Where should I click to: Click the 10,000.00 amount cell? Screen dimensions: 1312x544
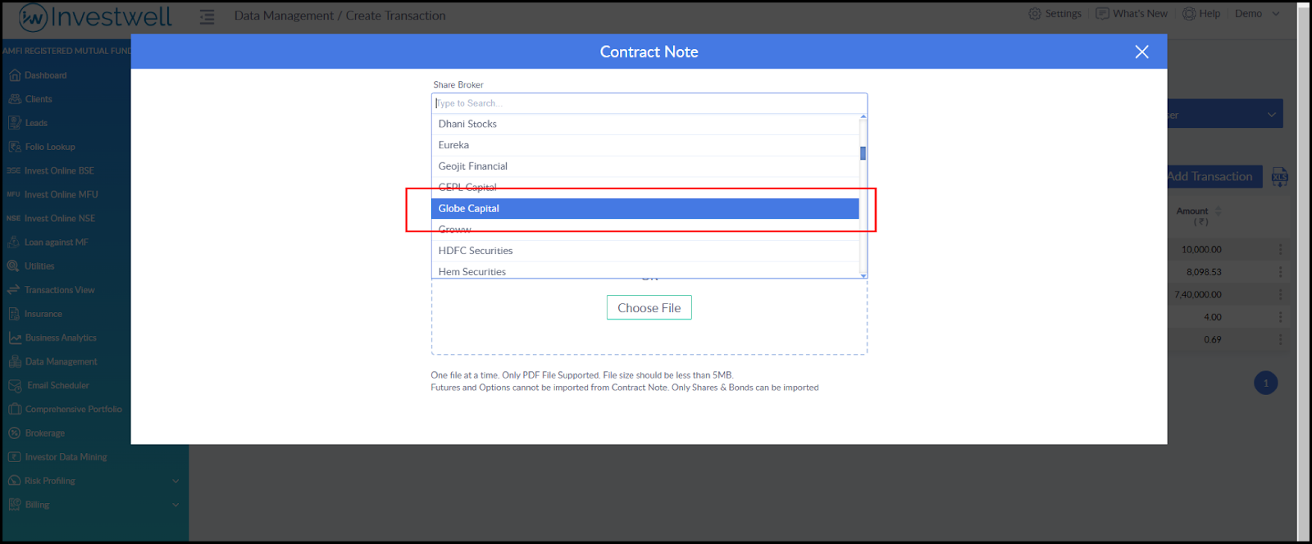tap(1201, 249)
